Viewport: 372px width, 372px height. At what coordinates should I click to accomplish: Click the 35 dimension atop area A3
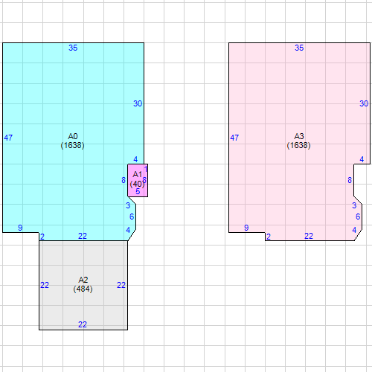click(x=299, y=48)
